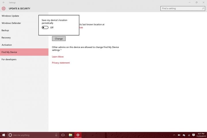Click the search magnifier icon
The width and height of the screenshot is (207, 138).
pos(203,8)
